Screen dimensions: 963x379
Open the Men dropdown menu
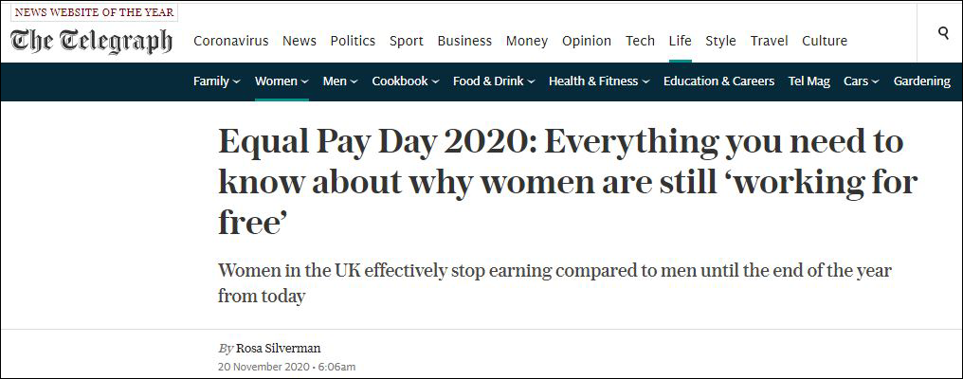tap(354, 81)
